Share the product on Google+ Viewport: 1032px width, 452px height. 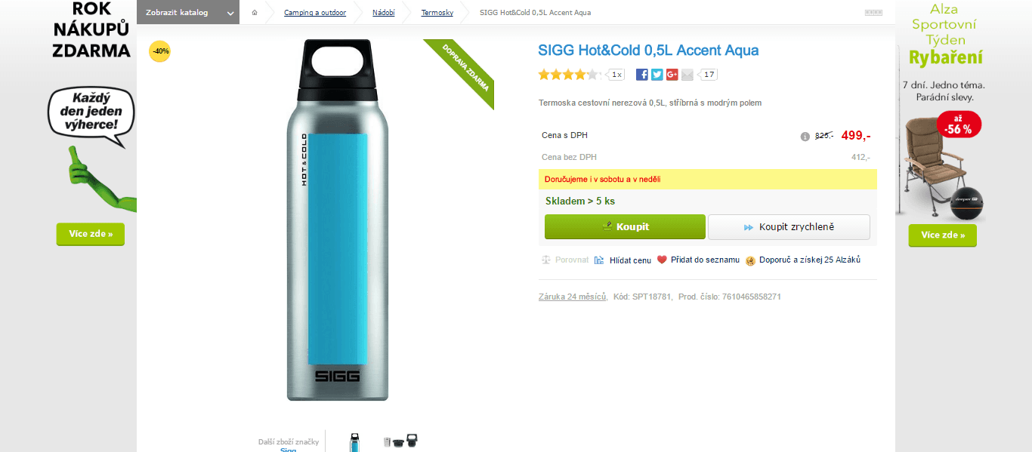[672, 74]
